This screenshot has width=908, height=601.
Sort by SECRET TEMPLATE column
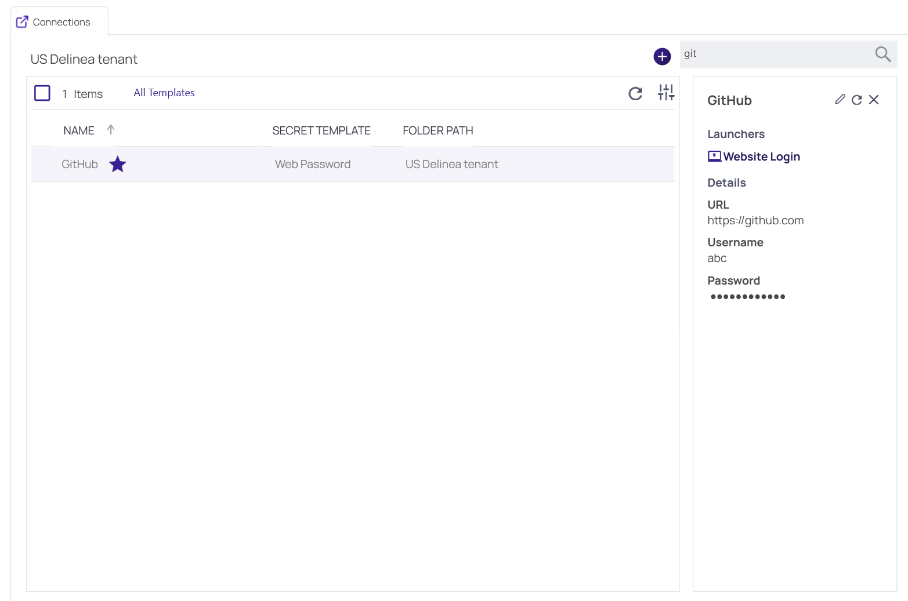tap(321, 130)
